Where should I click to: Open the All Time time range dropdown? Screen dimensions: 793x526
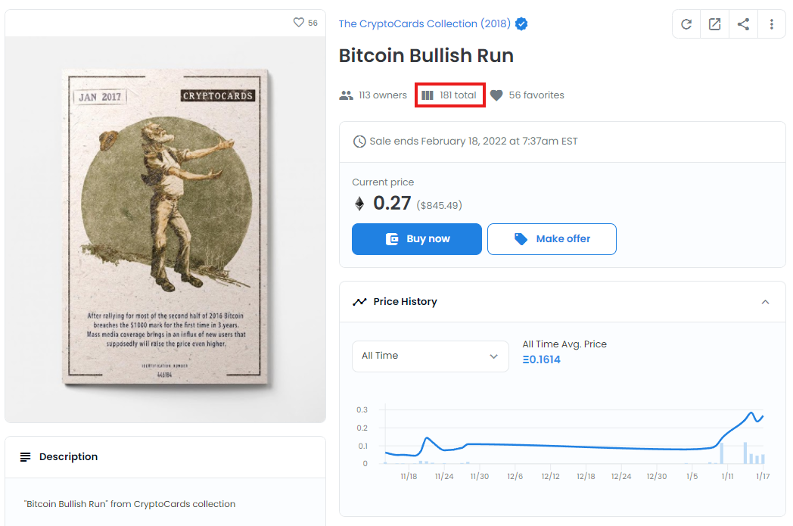coord(430,356)
